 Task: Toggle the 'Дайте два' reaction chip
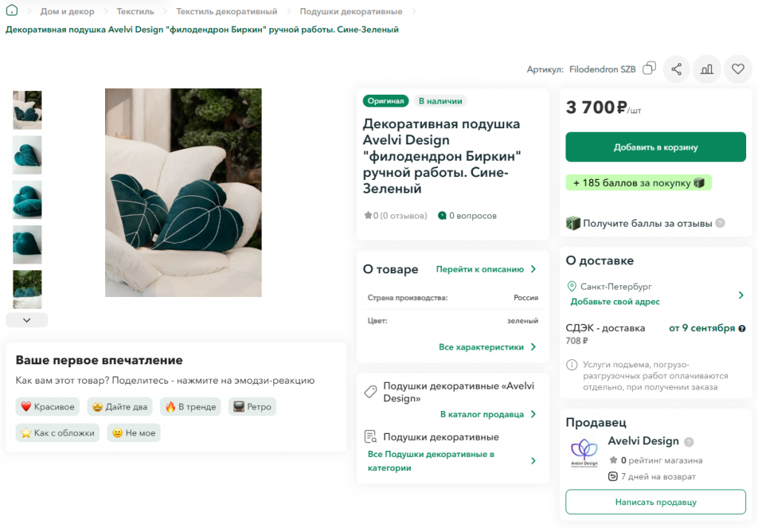tap(120, 407)
